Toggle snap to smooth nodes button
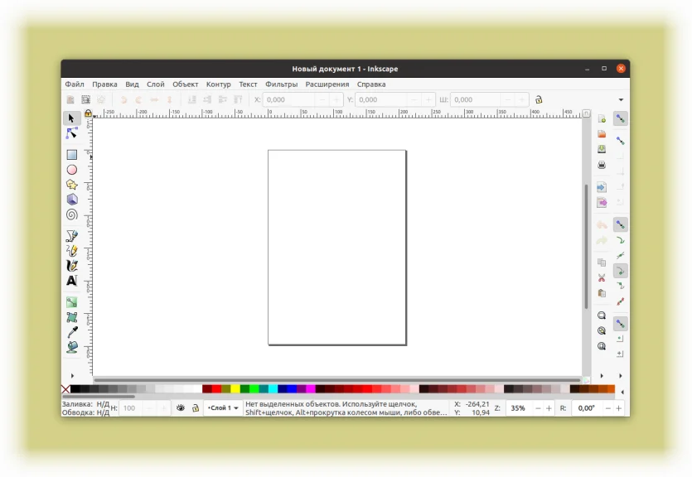Screen dimensions: 692x477 (x=621, y=286)
